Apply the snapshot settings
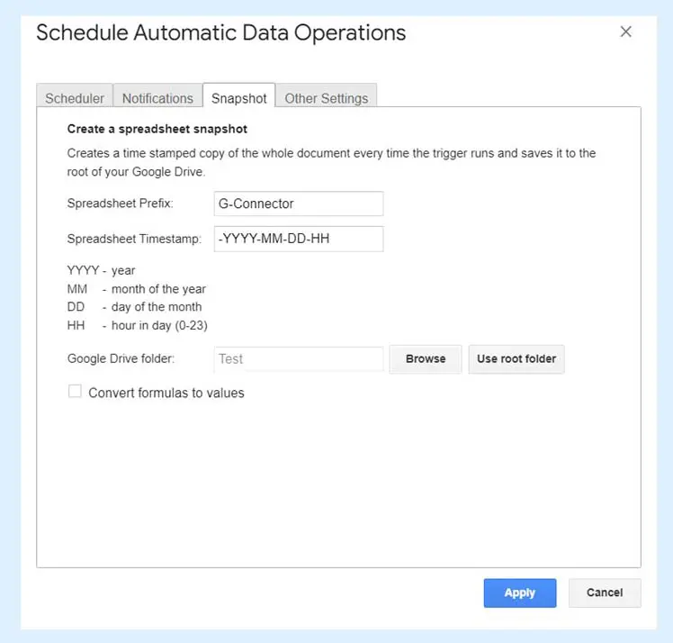Screen dimensions: 673x643 [x=519, y=593]
